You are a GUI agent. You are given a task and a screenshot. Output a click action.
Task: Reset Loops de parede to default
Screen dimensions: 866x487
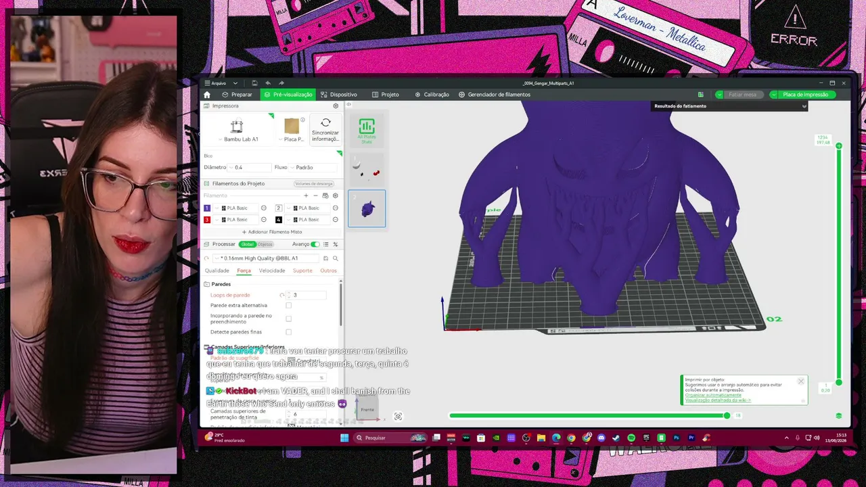pyautogui.click(x=281, y=295)
